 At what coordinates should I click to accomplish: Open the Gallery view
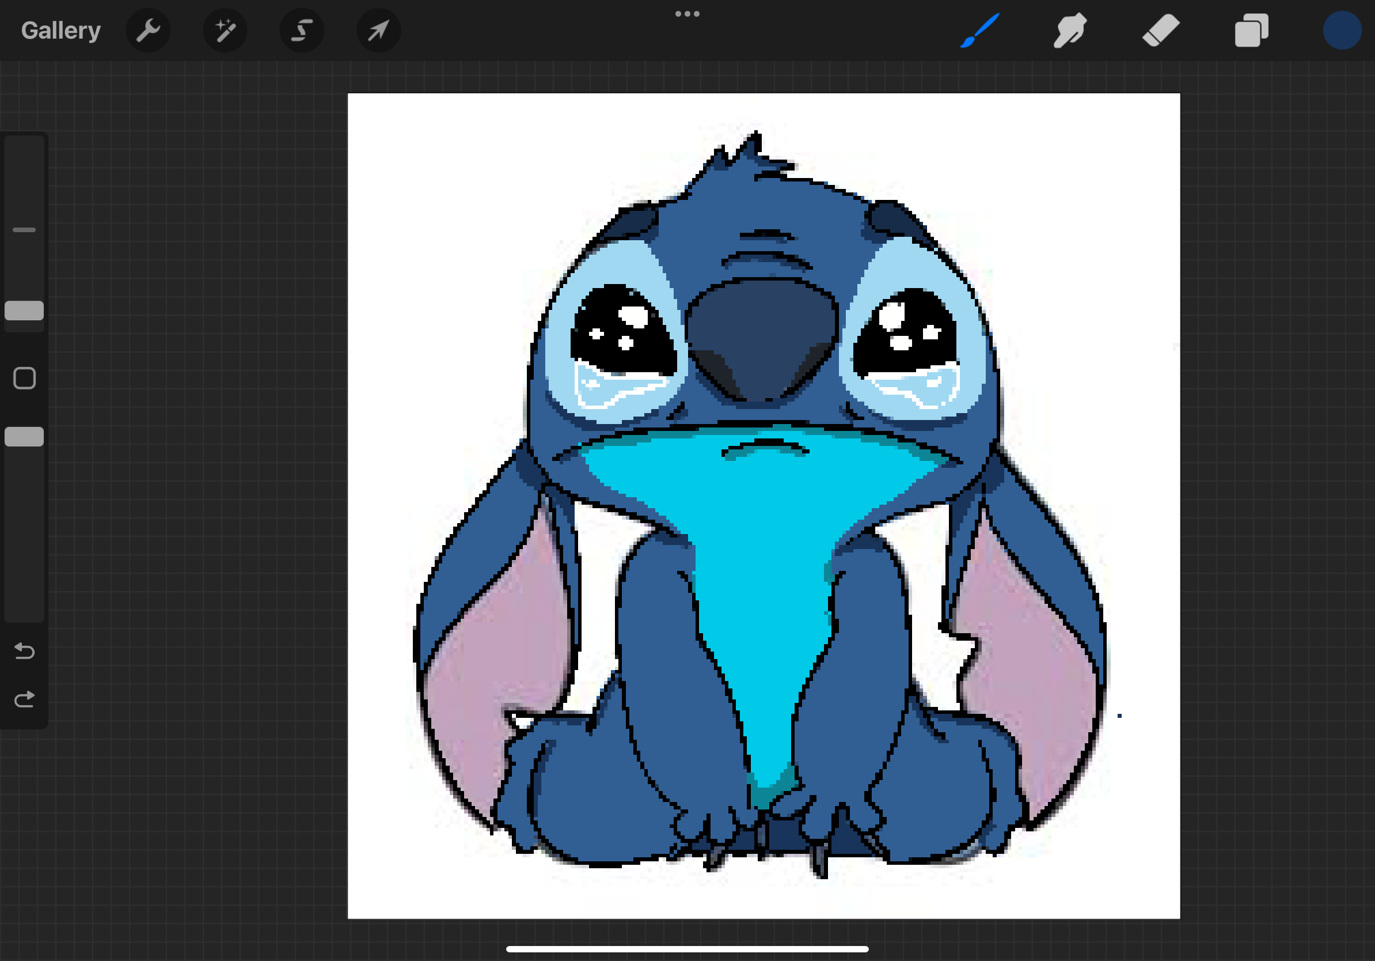60,31
